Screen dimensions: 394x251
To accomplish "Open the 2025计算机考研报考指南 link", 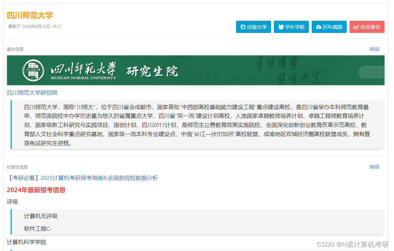I will point(82,178).
